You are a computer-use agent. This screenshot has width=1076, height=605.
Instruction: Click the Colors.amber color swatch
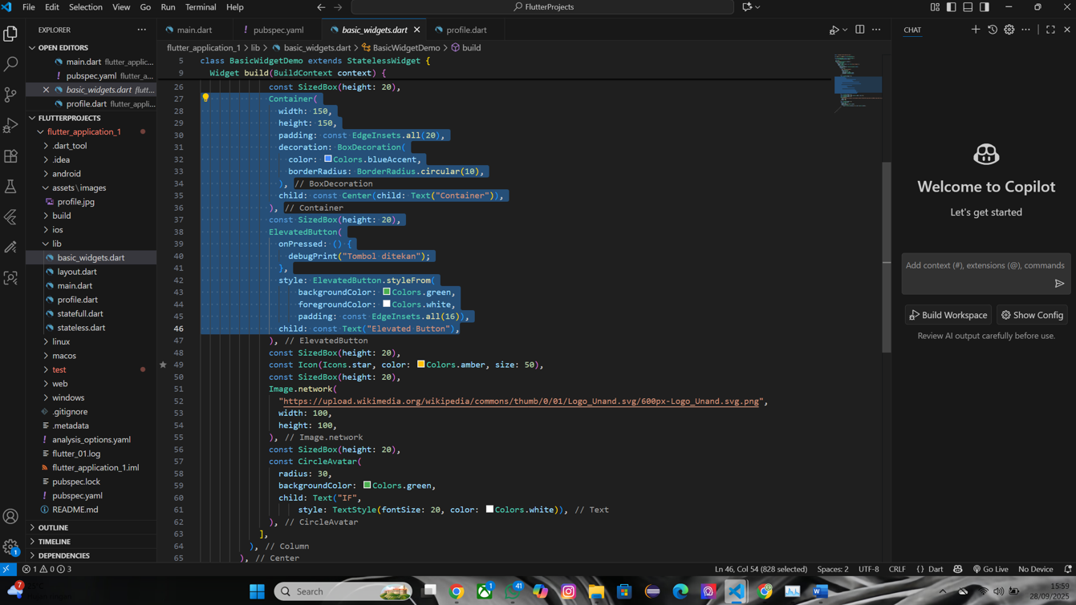tap(420, 364)
